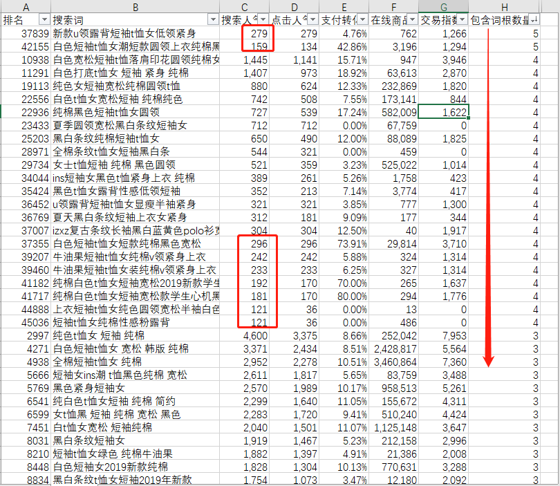The width and height of the screenshot is (560, 486).
Task: Select cell 夏季圆领宽松黑白条纹短袖女
Action: [x=135, y=125]
